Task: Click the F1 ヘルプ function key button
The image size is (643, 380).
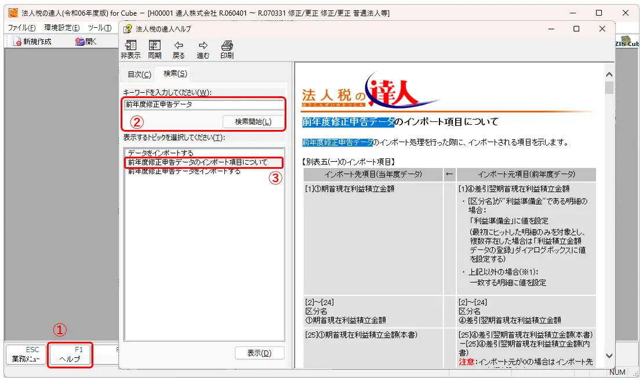Action: click(x=70, y=354)
